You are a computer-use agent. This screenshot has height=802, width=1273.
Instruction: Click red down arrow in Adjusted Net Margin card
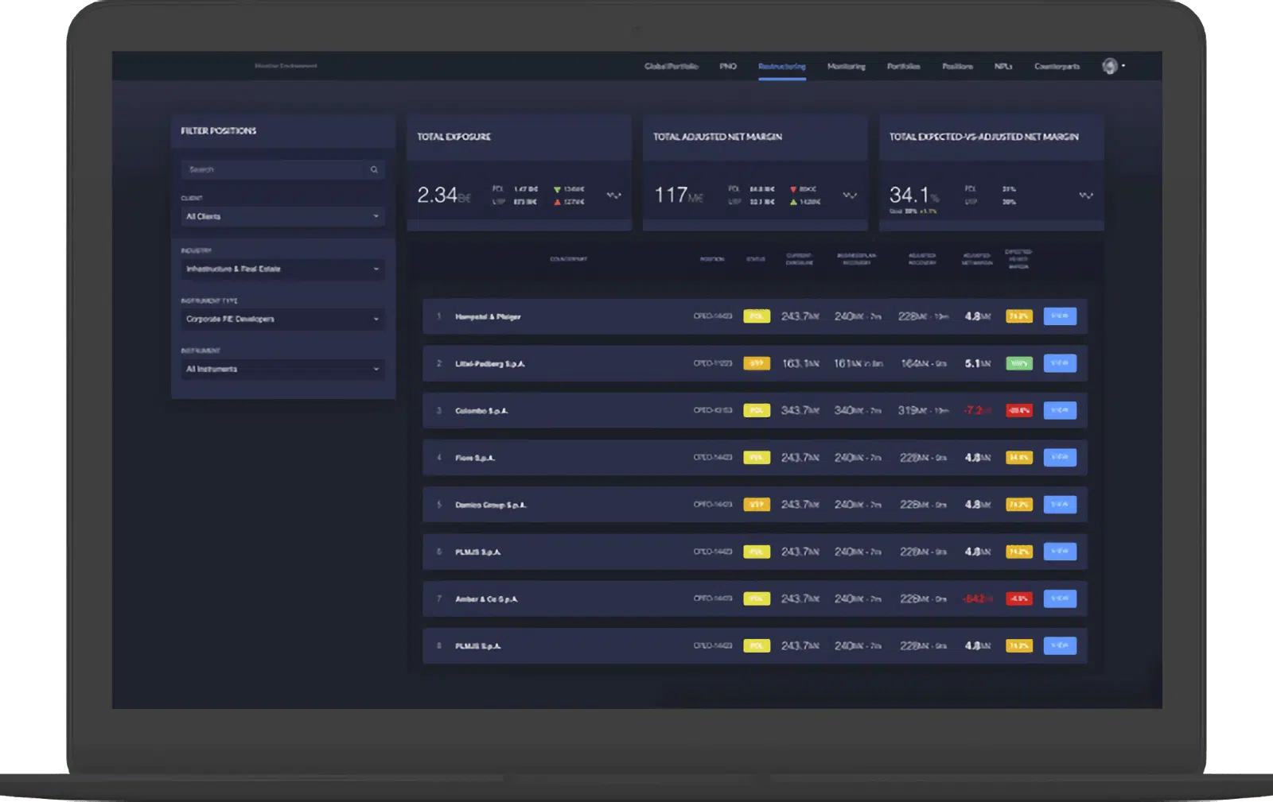pos(793,189)
